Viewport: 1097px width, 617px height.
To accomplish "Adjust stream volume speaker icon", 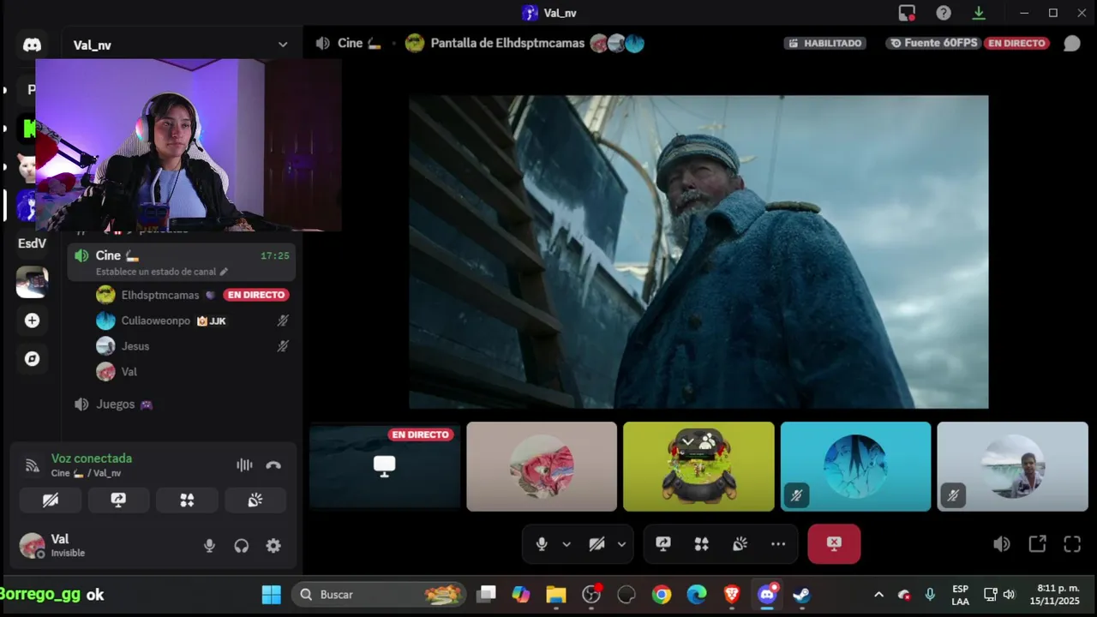I will 1001,544.
